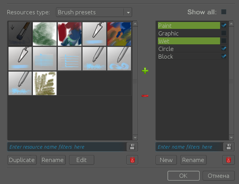The image size is (239, 184).
Task: Click the New tag button
Action: point(166,160)
